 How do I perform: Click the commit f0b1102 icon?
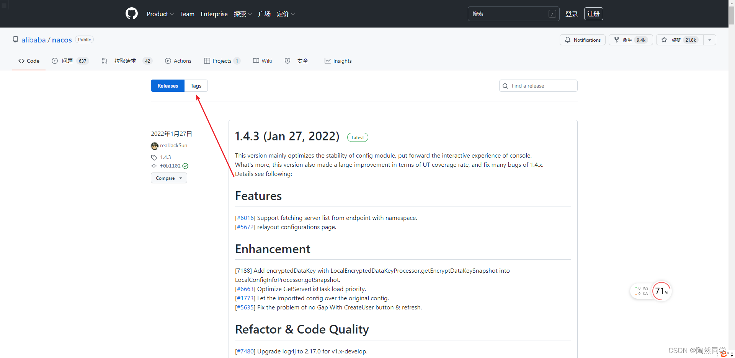click(x=154, y=166)
